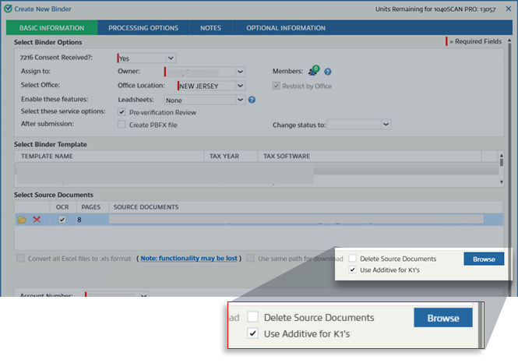Select the Pages value 8 in the document row
This screenshot has height=363, width=518.
(x=79, y=220)
